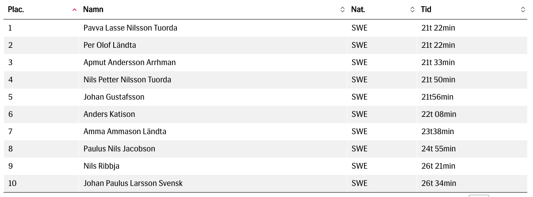Select the 22t 08min time cell

pos(438,114)
